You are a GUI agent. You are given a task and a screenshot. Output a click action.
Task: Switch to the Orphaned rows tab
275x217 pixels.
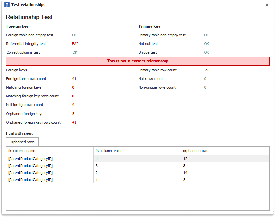point(22,142)
